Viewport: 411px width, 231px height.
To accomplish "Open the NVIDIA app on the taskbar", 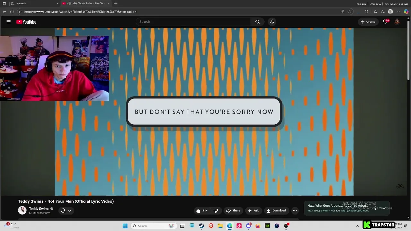I will 267,226.
